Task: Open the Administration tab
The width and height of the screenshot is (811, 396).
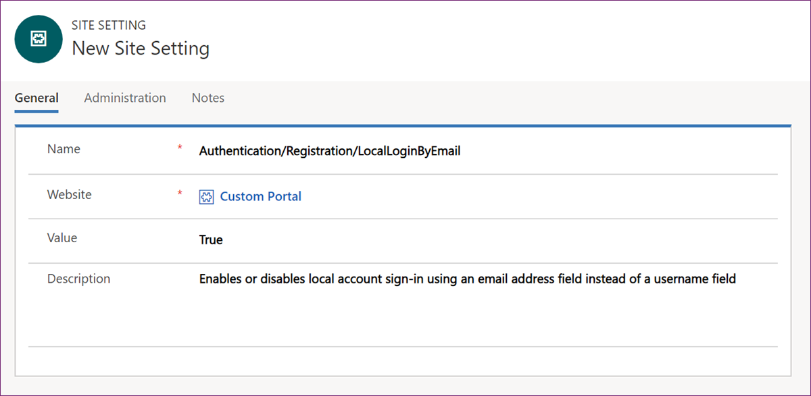Action: (125, 98)
